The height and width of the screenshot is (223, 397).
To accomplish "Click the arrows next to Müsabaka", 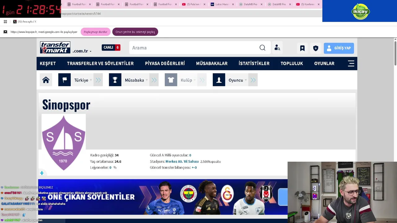I will coord(154,80).
